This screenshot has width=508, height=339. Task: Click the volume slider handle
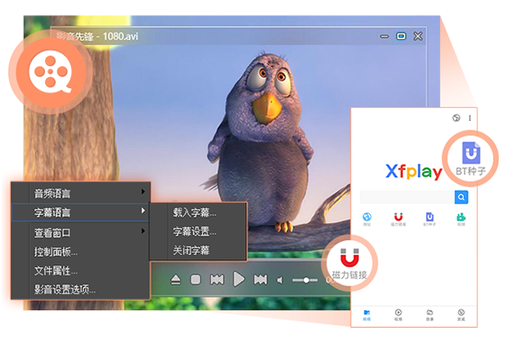(x=306, y=280)
